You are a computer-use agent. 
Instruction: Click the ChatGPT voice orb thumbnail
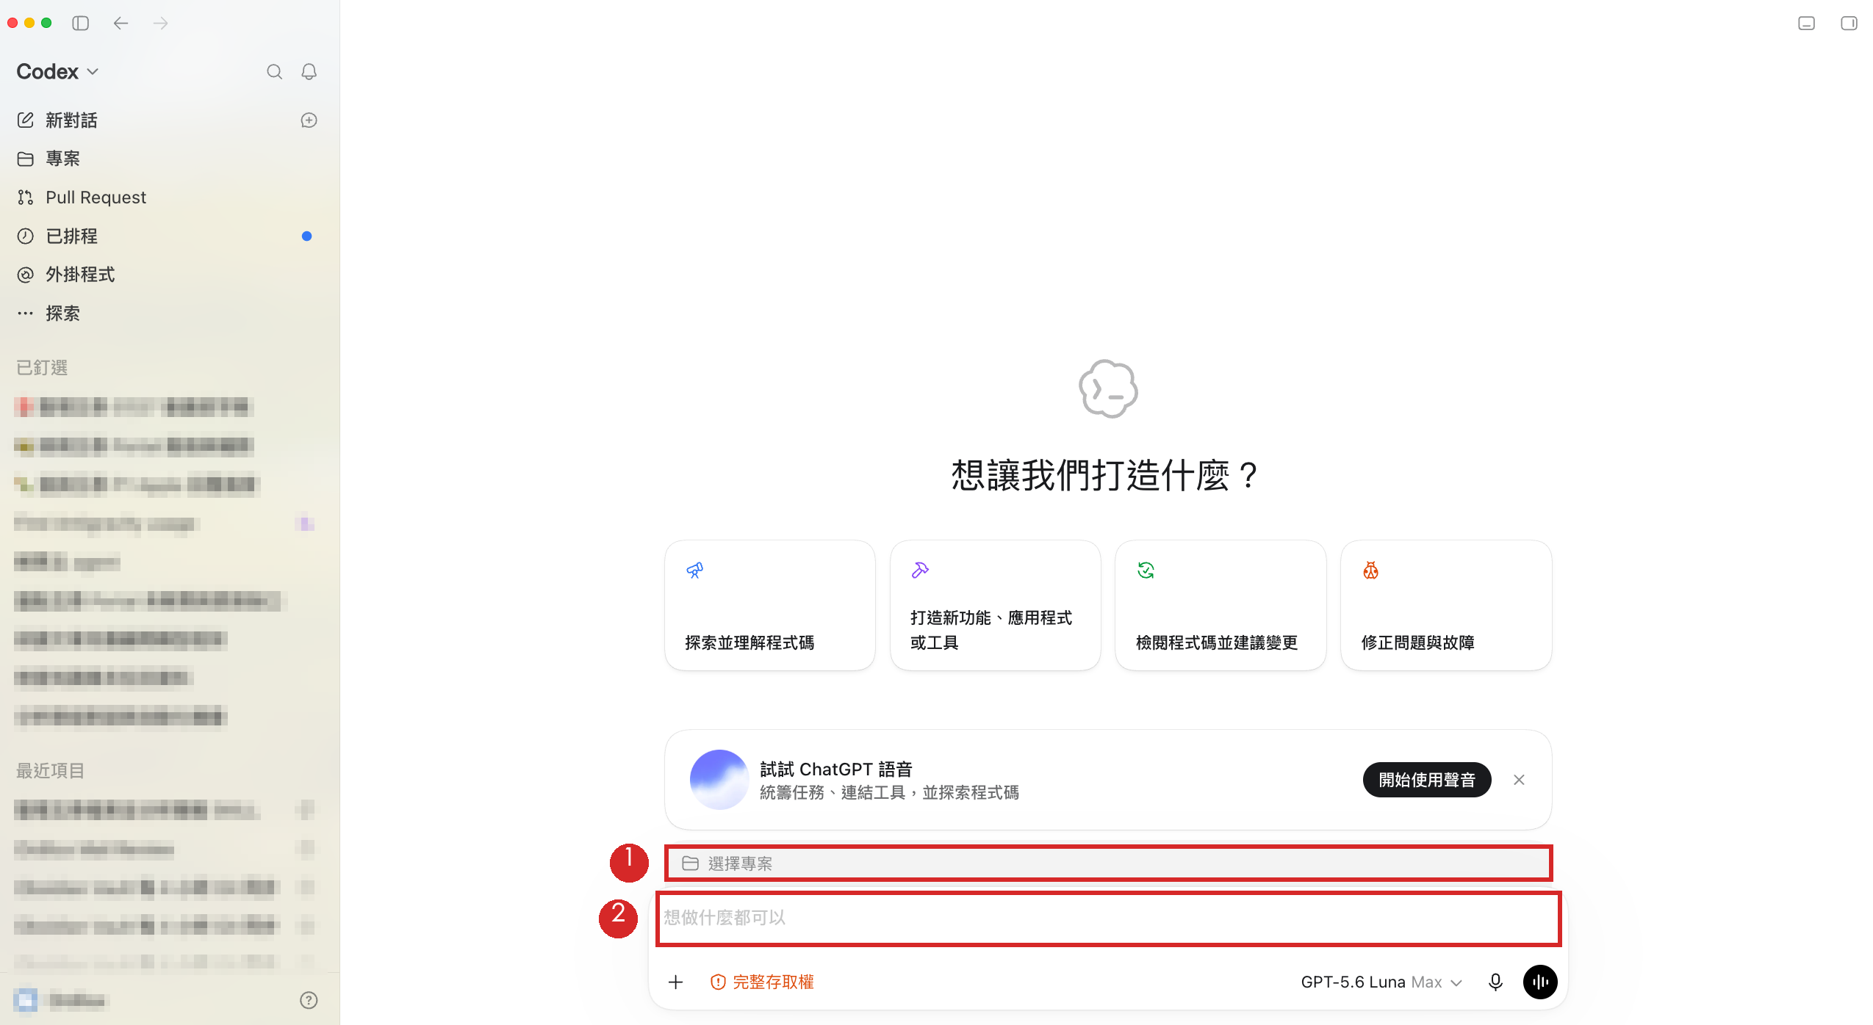point(719,780)
